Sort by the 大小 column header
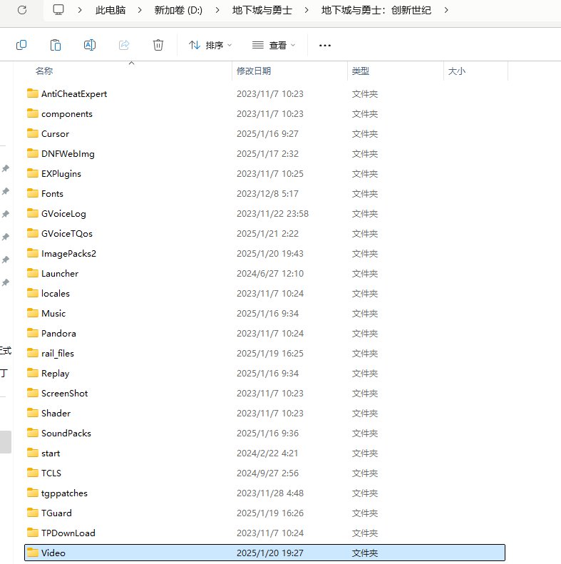The image size is (561, 564). tap(457, 71)
